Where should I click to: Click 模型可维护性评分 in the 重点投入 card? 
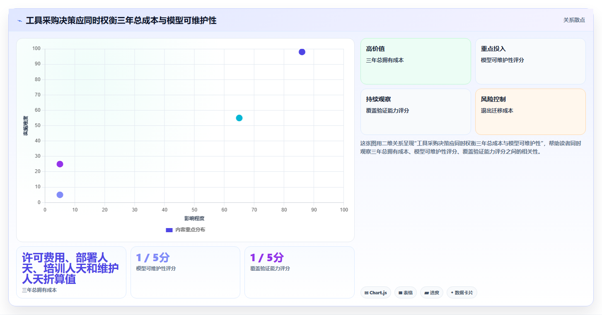[503, 60]
